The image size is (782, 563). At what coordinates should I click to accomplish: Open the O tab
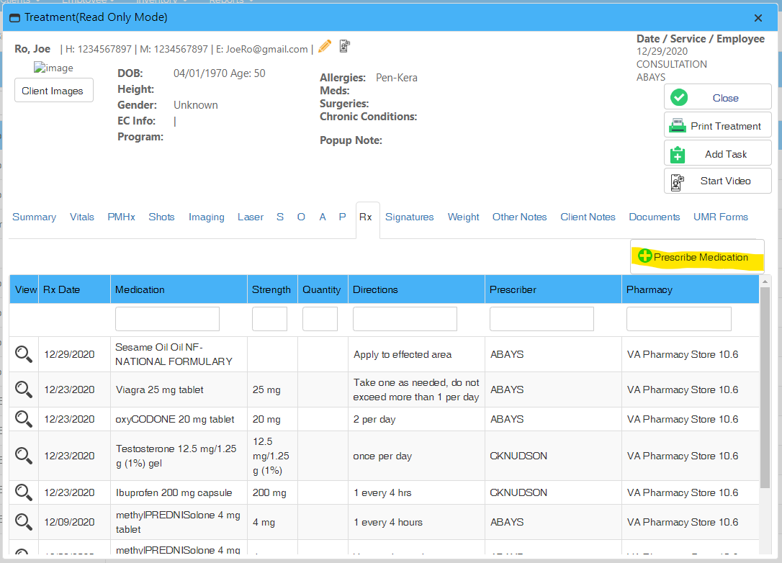point(301,217)
